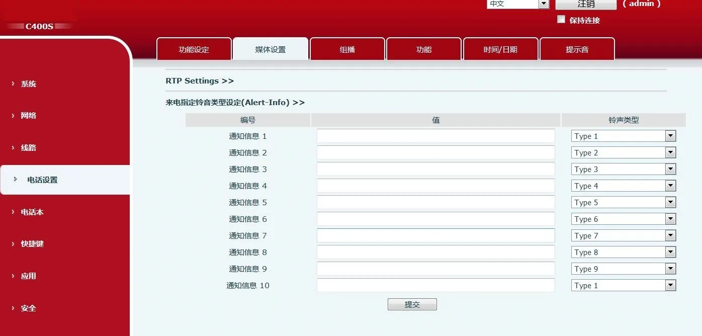Image resolution: width=702 pixels, height=336 pixels.
Task: Select the 时间/日期 tab
Action: pos(500,49)
